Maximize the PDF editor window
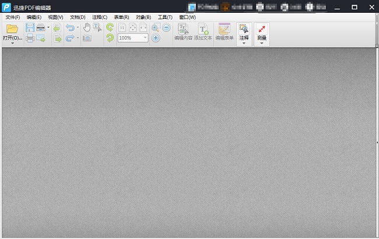Image resolution: width=379 pixels, height=239 pixels. tap(355, 7)
